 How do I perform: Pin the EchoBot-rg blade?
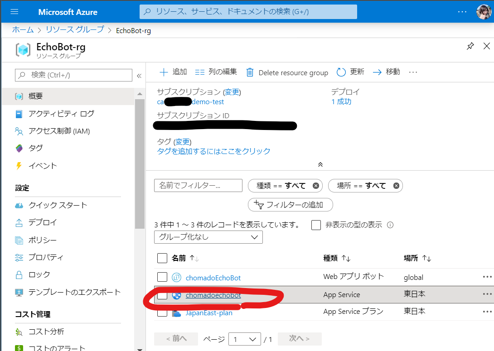coord(470,46)
